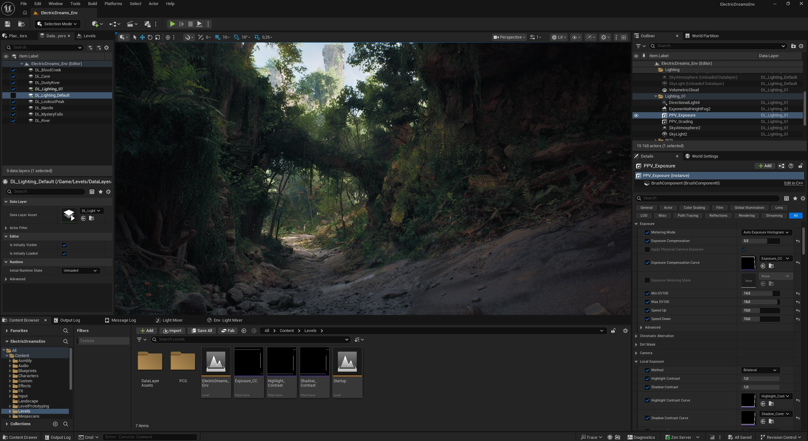The image size is (808, 441).
Task: Click the Play level button
Action: 172,24
